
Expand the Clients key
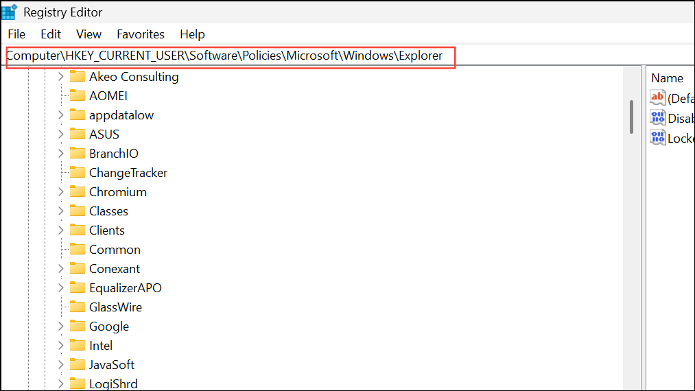(x=61, y=230)
